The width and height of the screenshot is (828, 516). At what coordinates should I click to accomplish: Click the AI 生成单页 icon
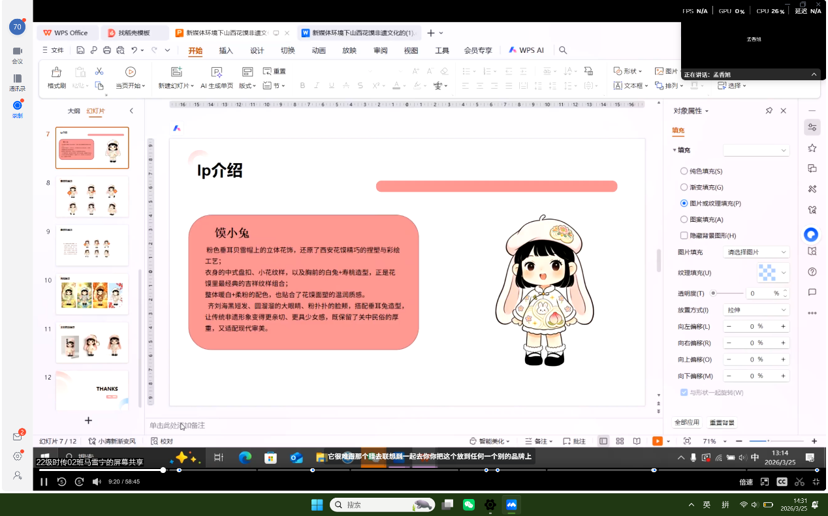(x=216, y=72)
